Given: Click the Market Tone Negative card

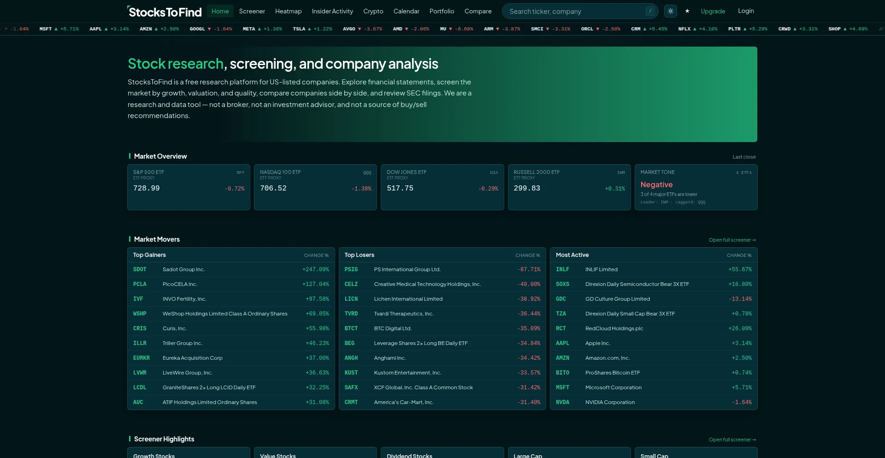Looking at the screenshot, I should [x=696, y=187].
